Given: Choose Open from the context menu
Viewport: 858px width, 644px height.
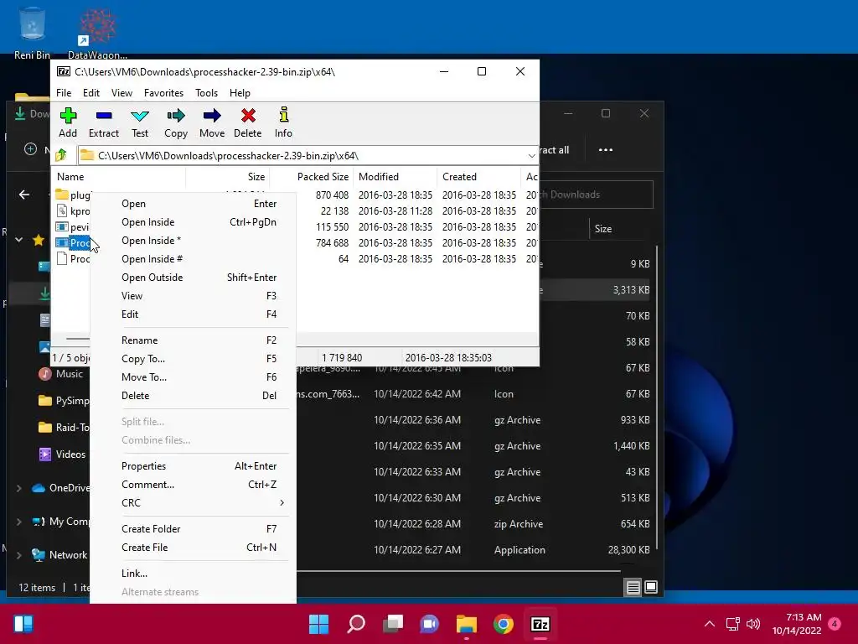Looking at the screenshot, I should tap(194, 204).
